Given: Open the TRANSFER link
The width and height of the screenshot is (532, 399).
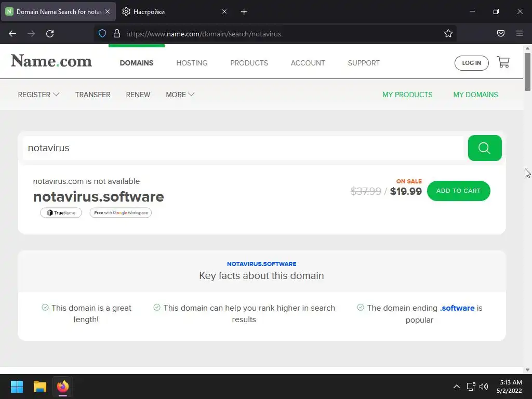Looking at the screenshot, I should [92, 95].
